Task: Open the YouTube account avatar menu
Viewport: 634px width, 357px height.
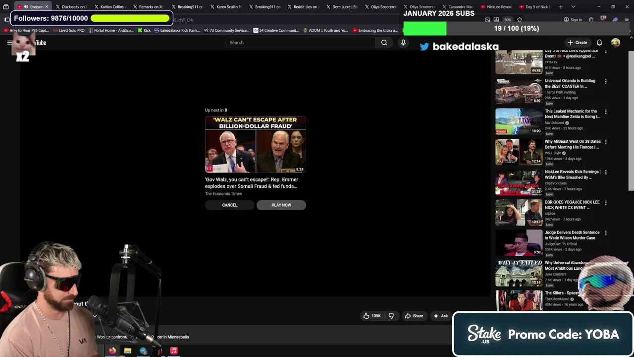Action: (616, 43)
